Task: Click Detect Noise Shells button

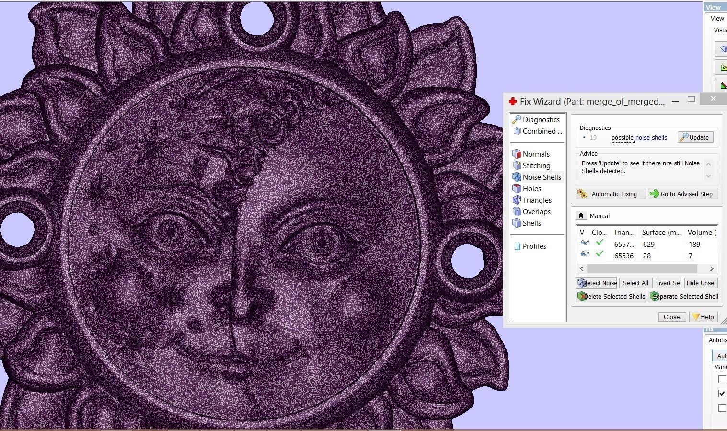Action: click(596, 283)
